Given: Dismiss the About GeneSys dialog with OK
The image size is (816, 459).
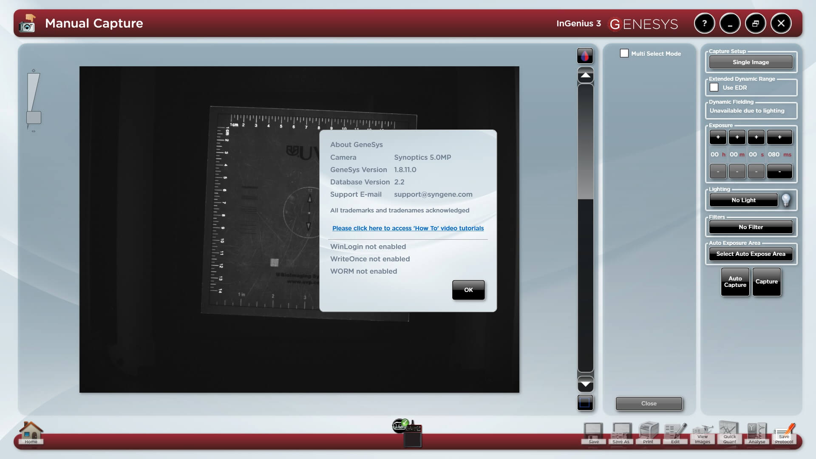Looking at the screenshot, I should 468,289.
